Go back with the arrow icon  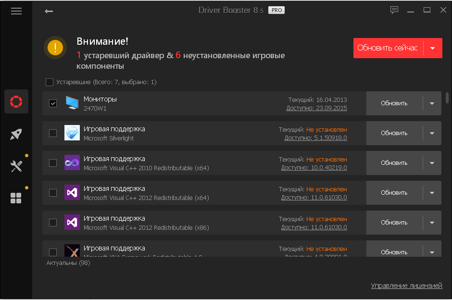pos(49,11)
